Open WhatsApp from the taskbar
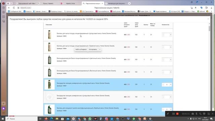This screenshot has height=121, width=215. pos(90,119)
